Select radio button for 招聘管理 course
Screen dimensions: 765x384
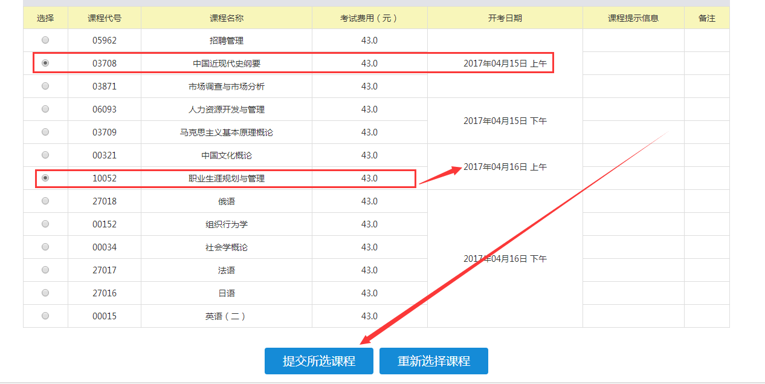coord(45,40)
